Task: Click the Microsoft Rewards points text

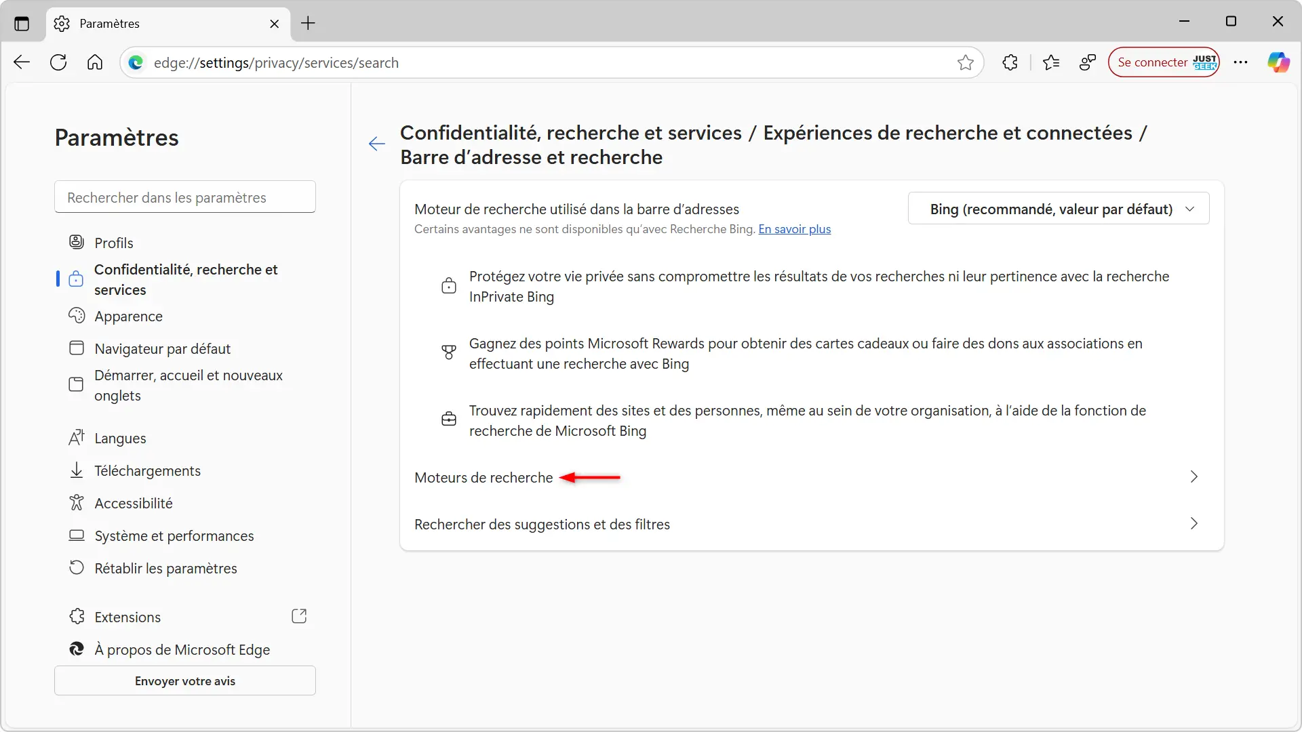Action: pos(806,353)
